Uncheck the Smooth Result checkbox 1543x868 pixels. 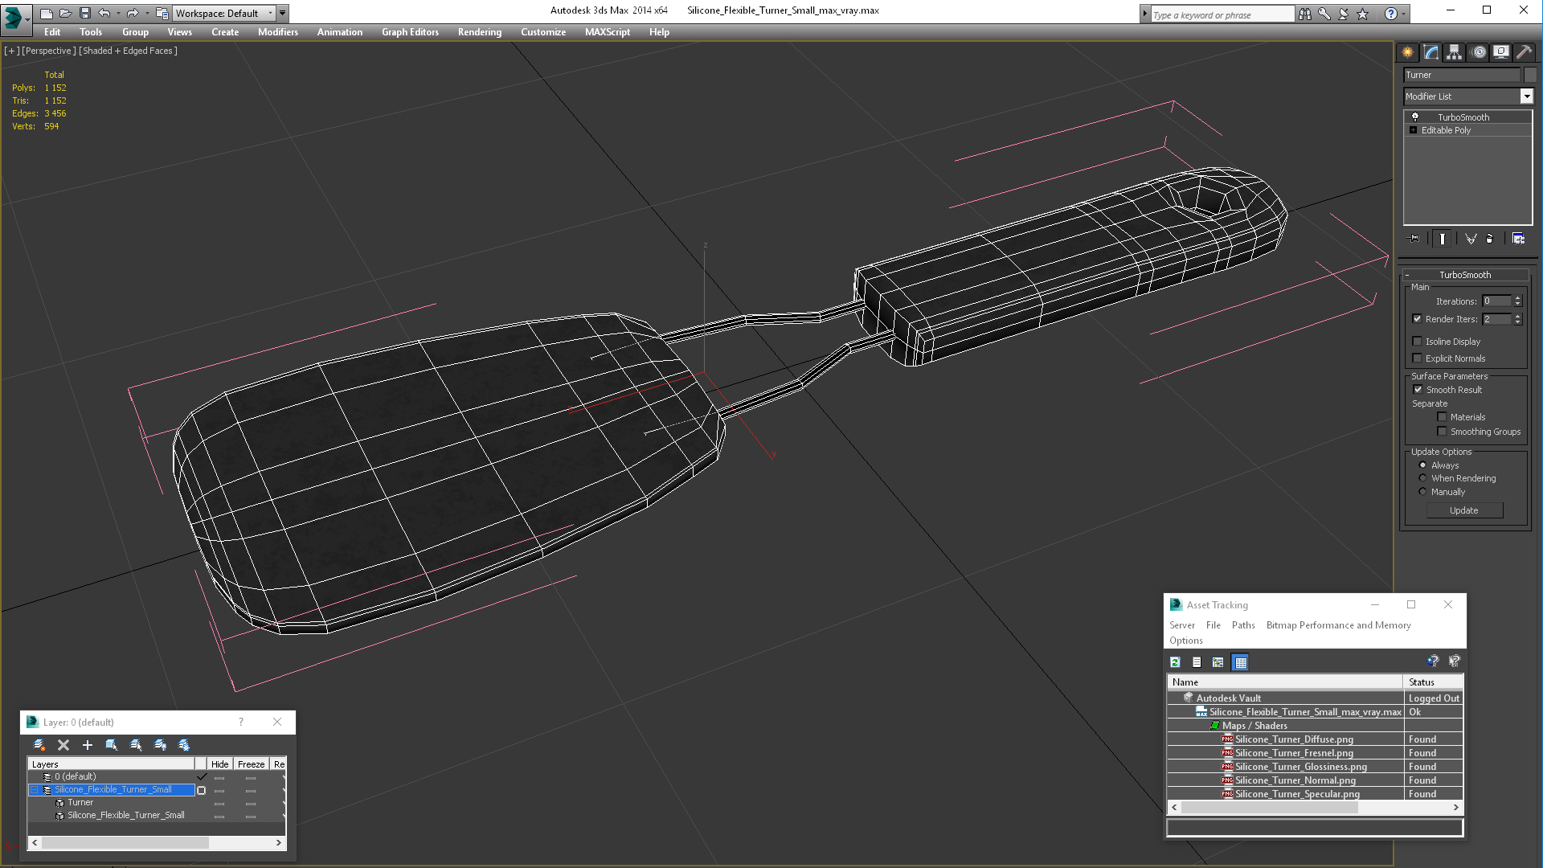click(1418, 390)
